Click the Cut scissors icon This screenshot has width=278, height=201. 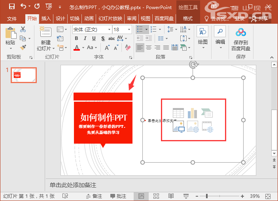tap(23, 29)
